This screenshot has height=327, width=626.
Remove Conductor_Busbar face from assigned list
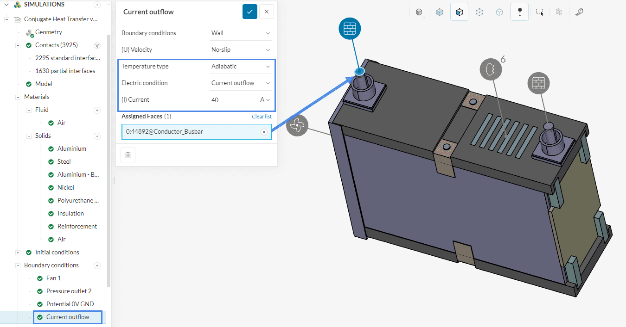click(264, 132)
